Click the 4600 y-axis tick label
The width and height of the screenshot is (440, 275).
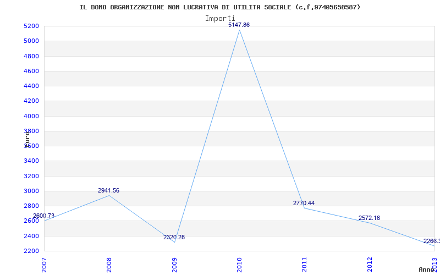point(30,71)
